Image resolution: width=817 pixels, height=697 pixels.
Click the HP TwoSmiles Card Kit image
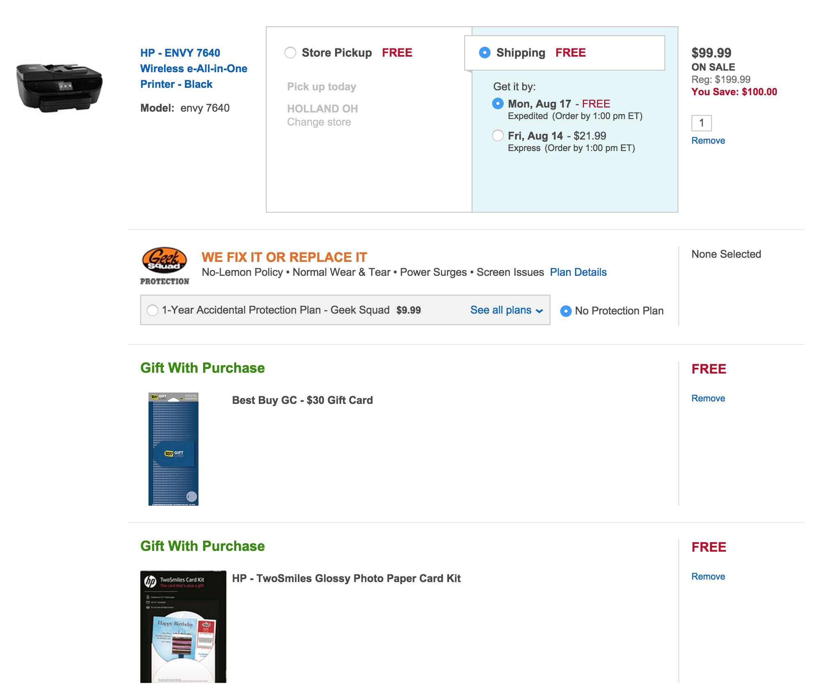(183, 626)
